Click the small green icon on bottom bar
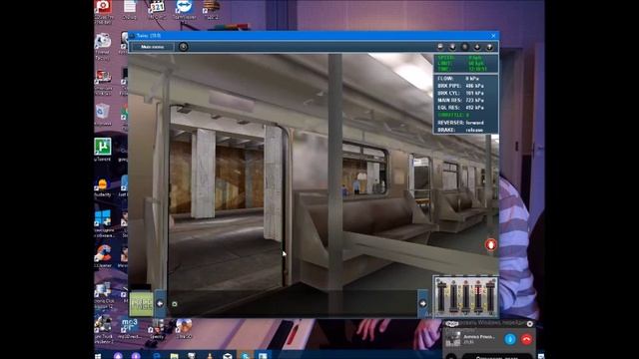Screen dimensions: 639x359 tap(175, 304)
